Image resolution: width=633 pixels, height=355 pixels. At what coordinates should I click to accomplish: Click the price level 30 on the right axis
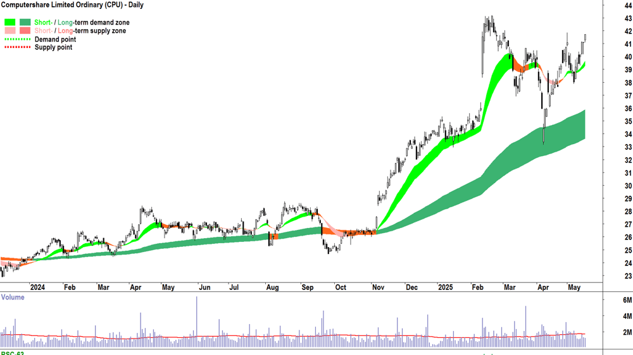click(628, 186)
